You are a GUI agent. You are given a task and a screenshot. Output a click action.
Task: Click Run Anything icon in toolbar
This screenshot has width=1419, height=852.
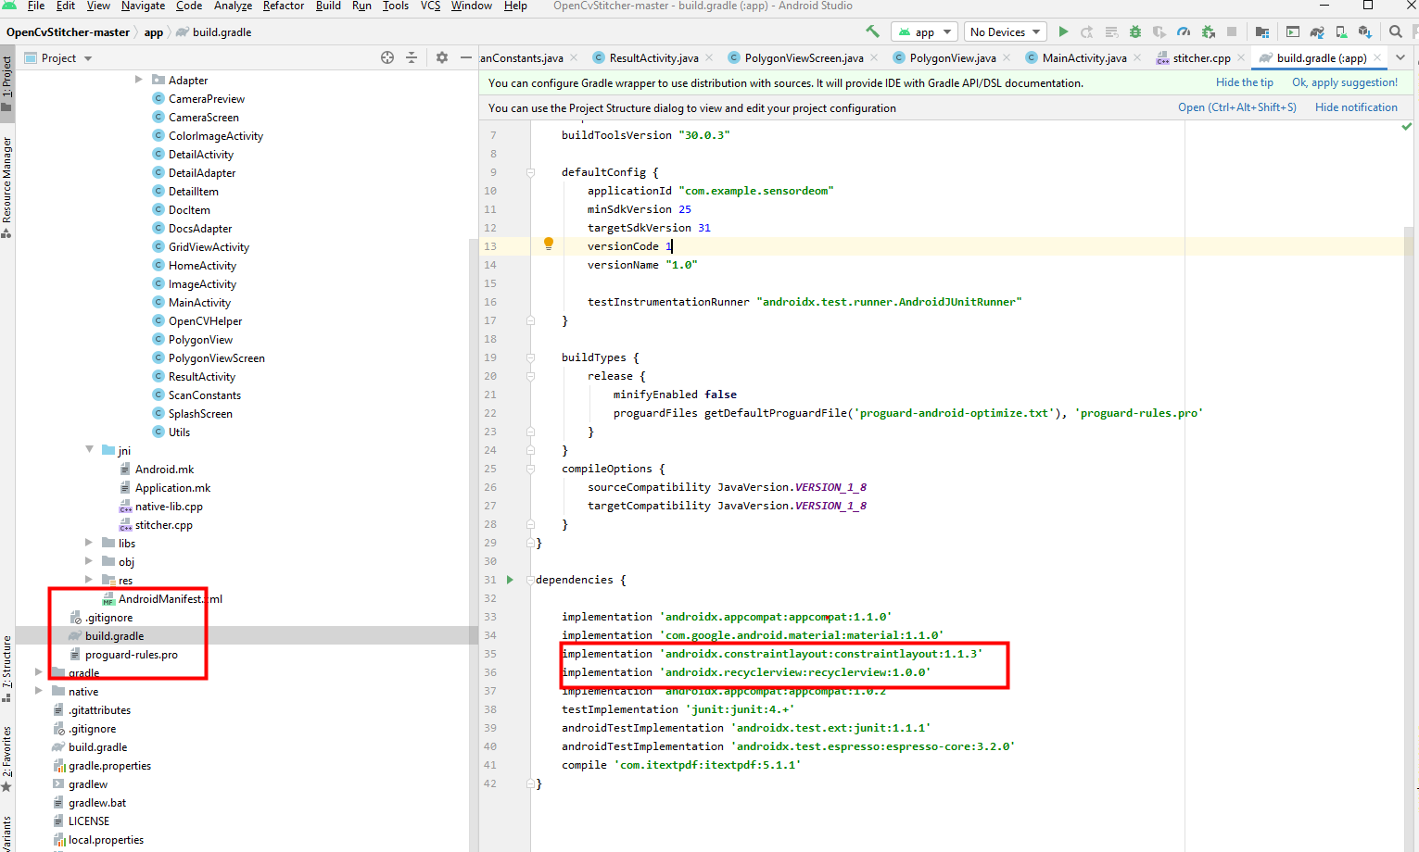tap(1293, 32)
